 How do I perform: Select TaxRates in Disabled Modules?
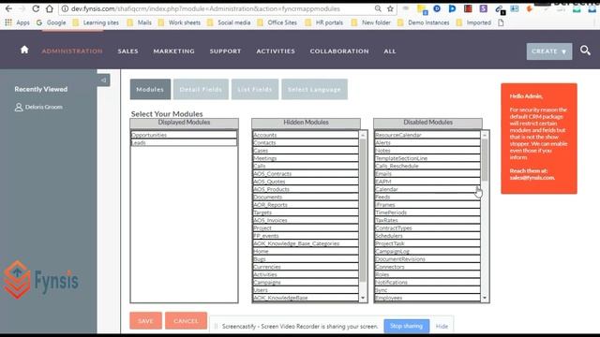coord(427,220)
